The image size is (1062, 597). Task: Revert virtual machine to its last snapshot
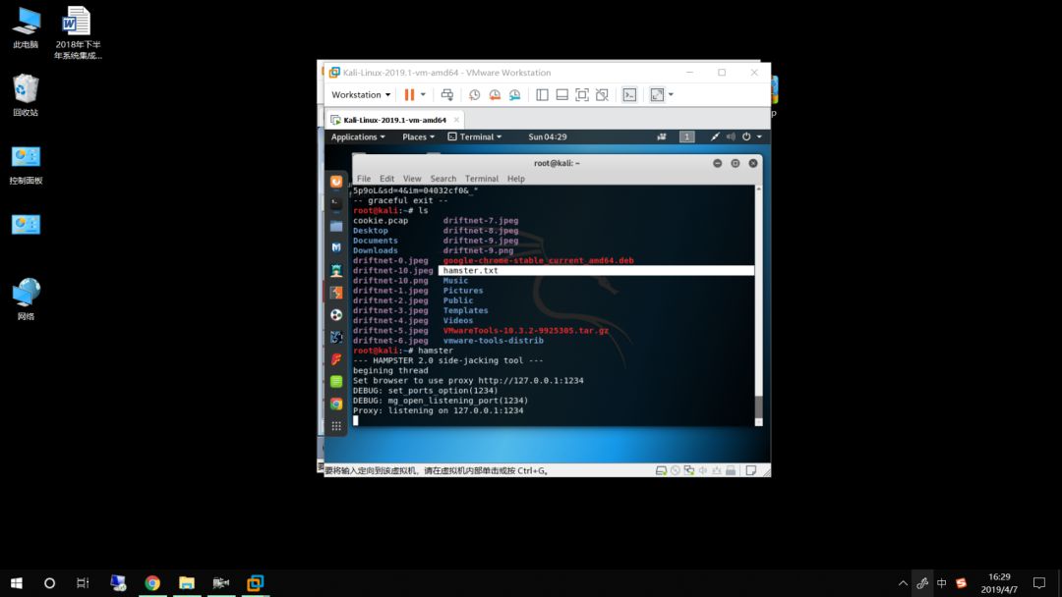(x=495, y=94)
